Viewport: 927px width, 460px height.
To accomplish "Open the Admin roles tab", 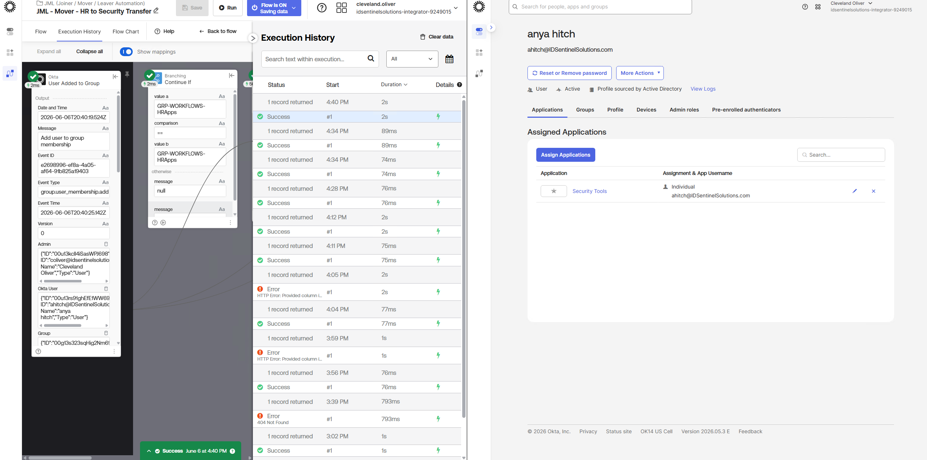I will (684, 110).
